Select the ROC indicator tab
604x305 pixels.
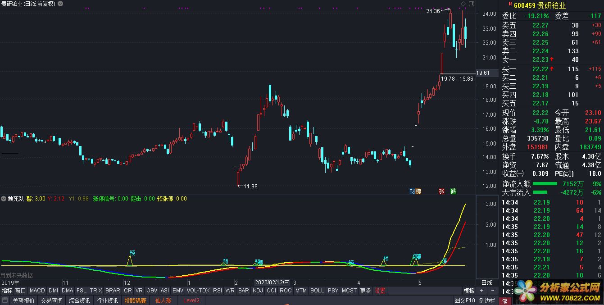(286, 291)
